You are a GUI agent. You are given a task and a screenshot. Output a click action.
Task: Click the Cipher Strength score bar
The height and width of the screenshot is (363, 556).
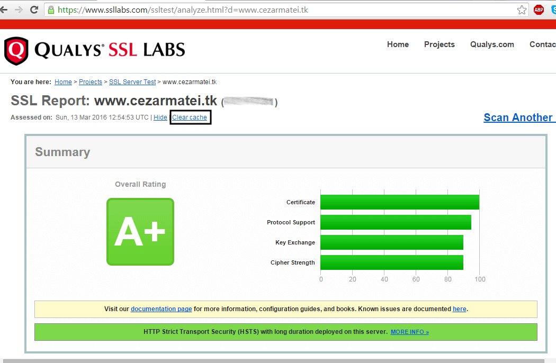point(392,262)
